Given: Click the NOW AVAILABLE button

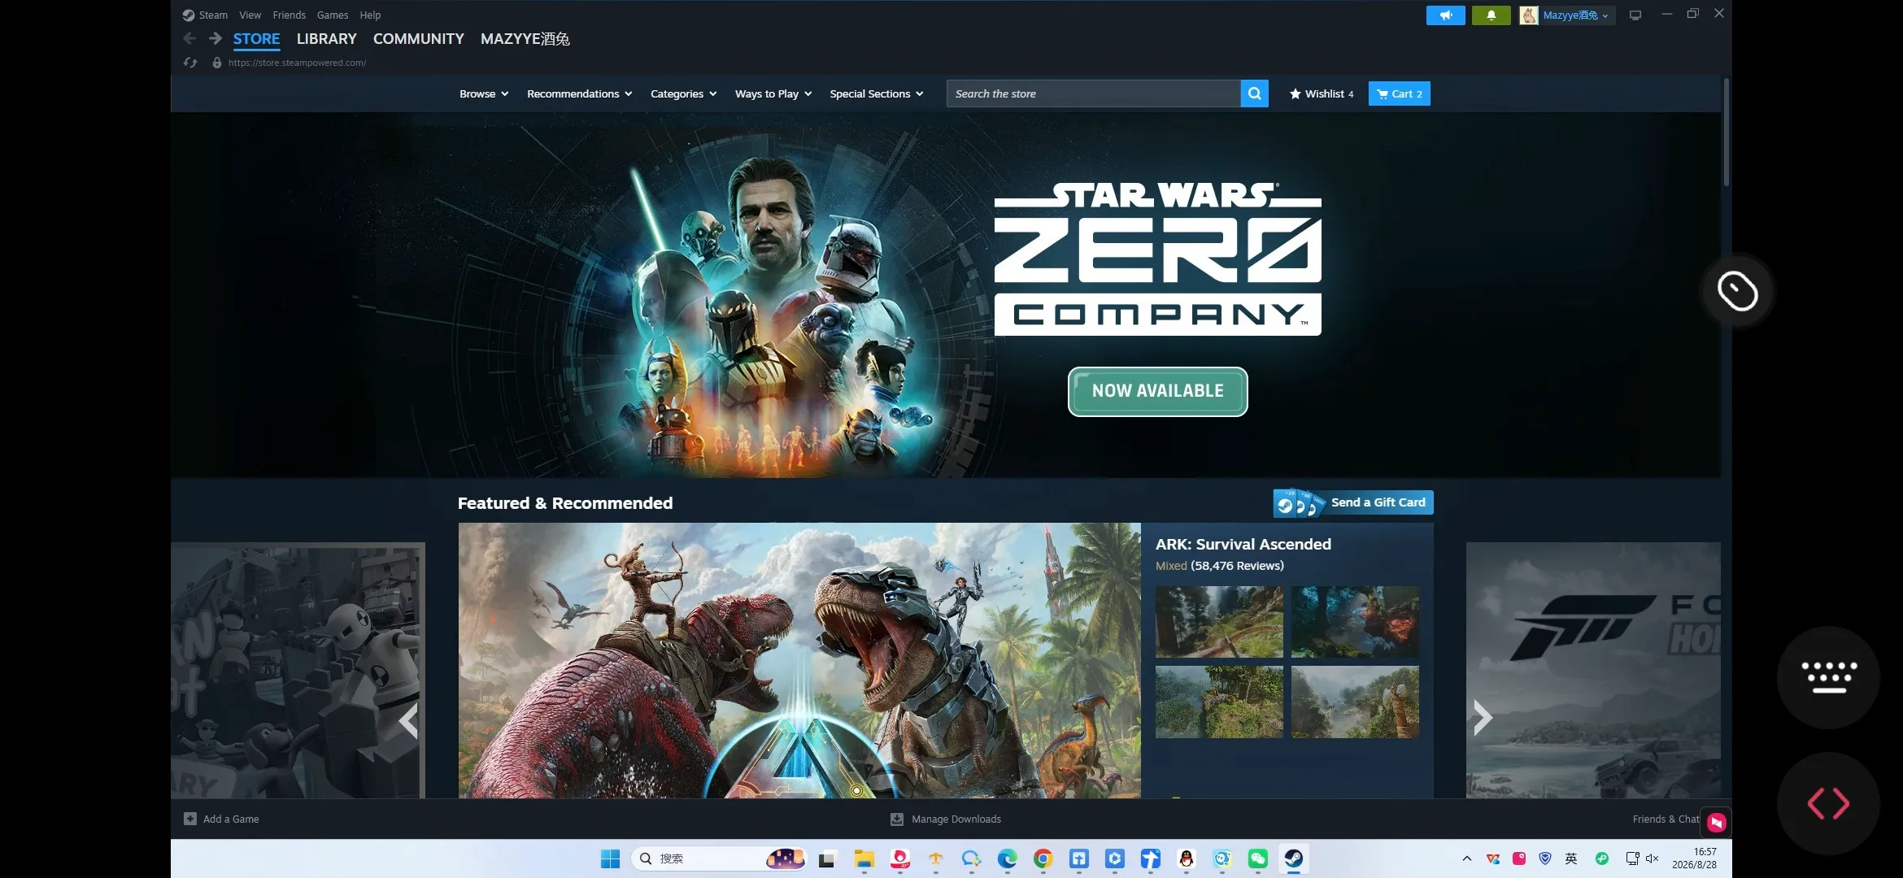Looking at the screenshot, I should click(x=1158, y=392).
